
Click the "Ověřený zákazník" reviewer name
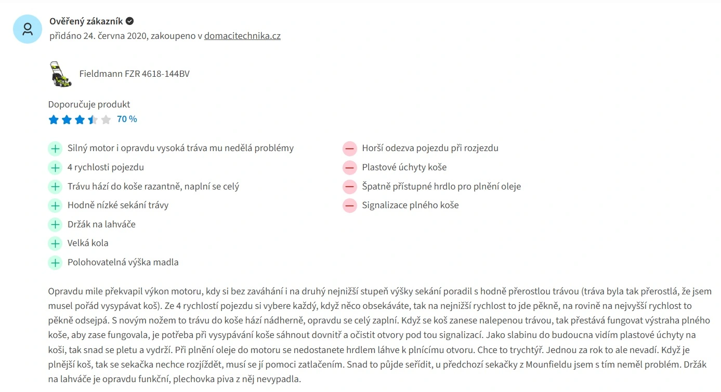click(86, 21)
